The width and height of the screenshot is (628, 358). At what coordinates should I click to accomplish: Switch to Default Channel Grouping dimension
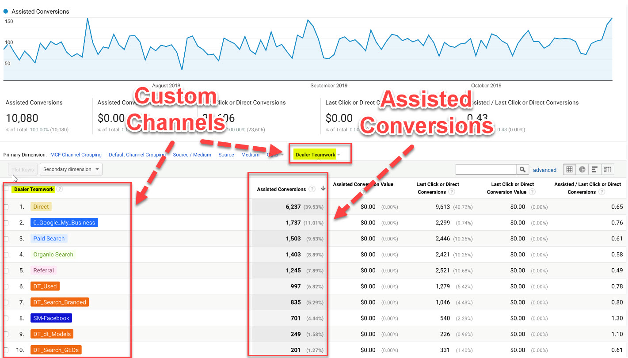(137, 155)
